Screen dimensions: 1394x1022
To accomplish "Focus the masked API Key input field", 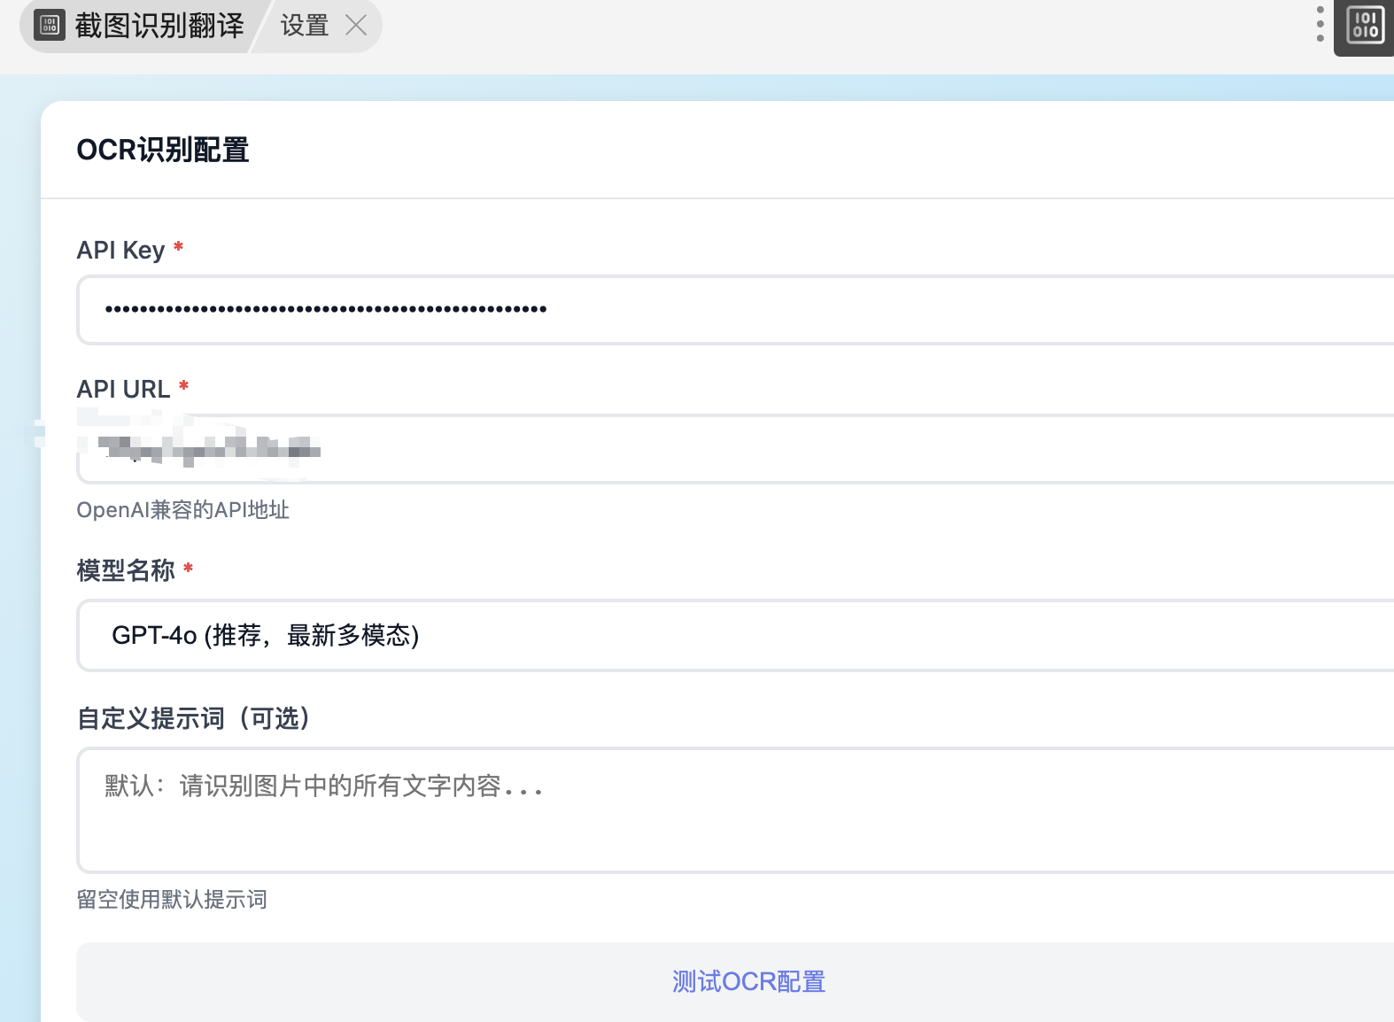I will tap(735, 310).
